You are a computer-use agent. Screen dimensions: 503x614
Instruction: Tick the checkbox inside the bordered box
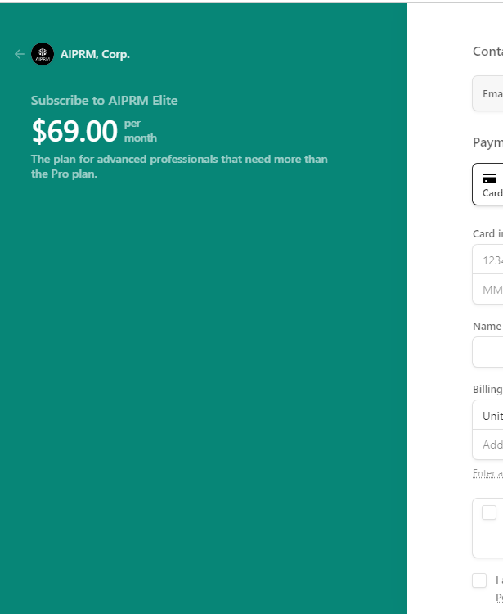point(489,512)
